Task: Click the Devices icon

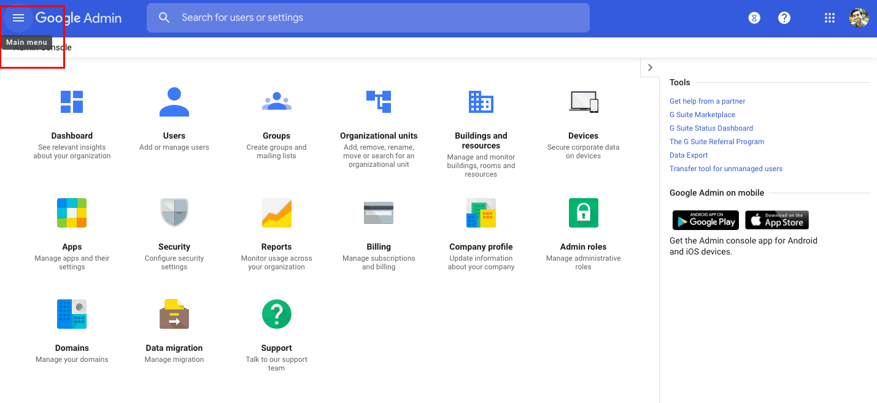Action: [x=583, y=102]
